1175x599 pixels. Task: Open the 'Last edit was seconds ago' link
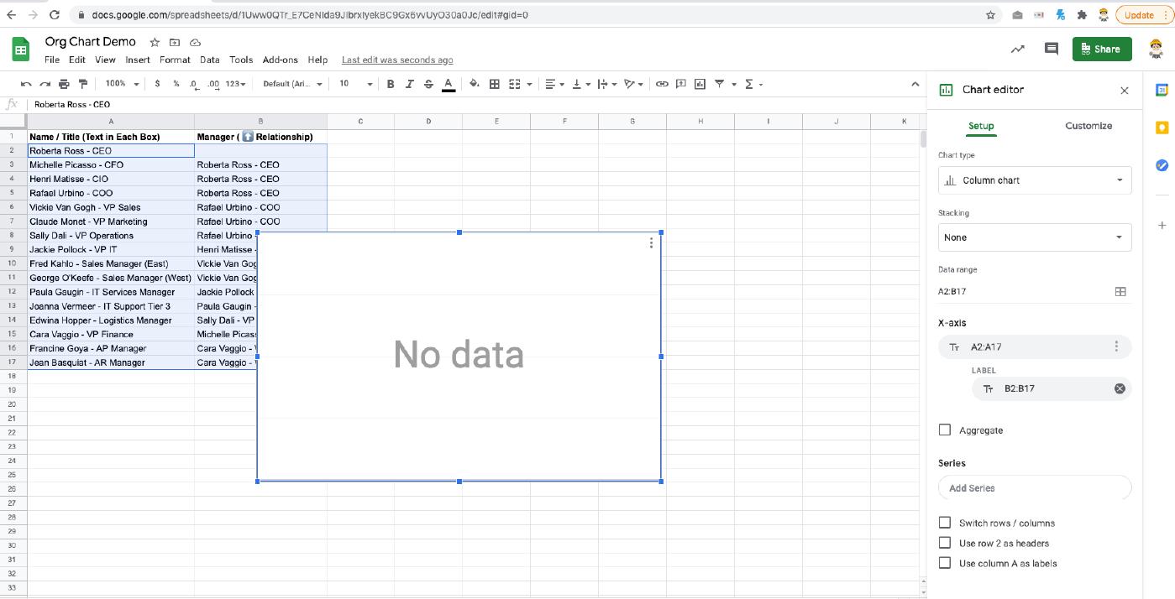click(x=397, y=60)
